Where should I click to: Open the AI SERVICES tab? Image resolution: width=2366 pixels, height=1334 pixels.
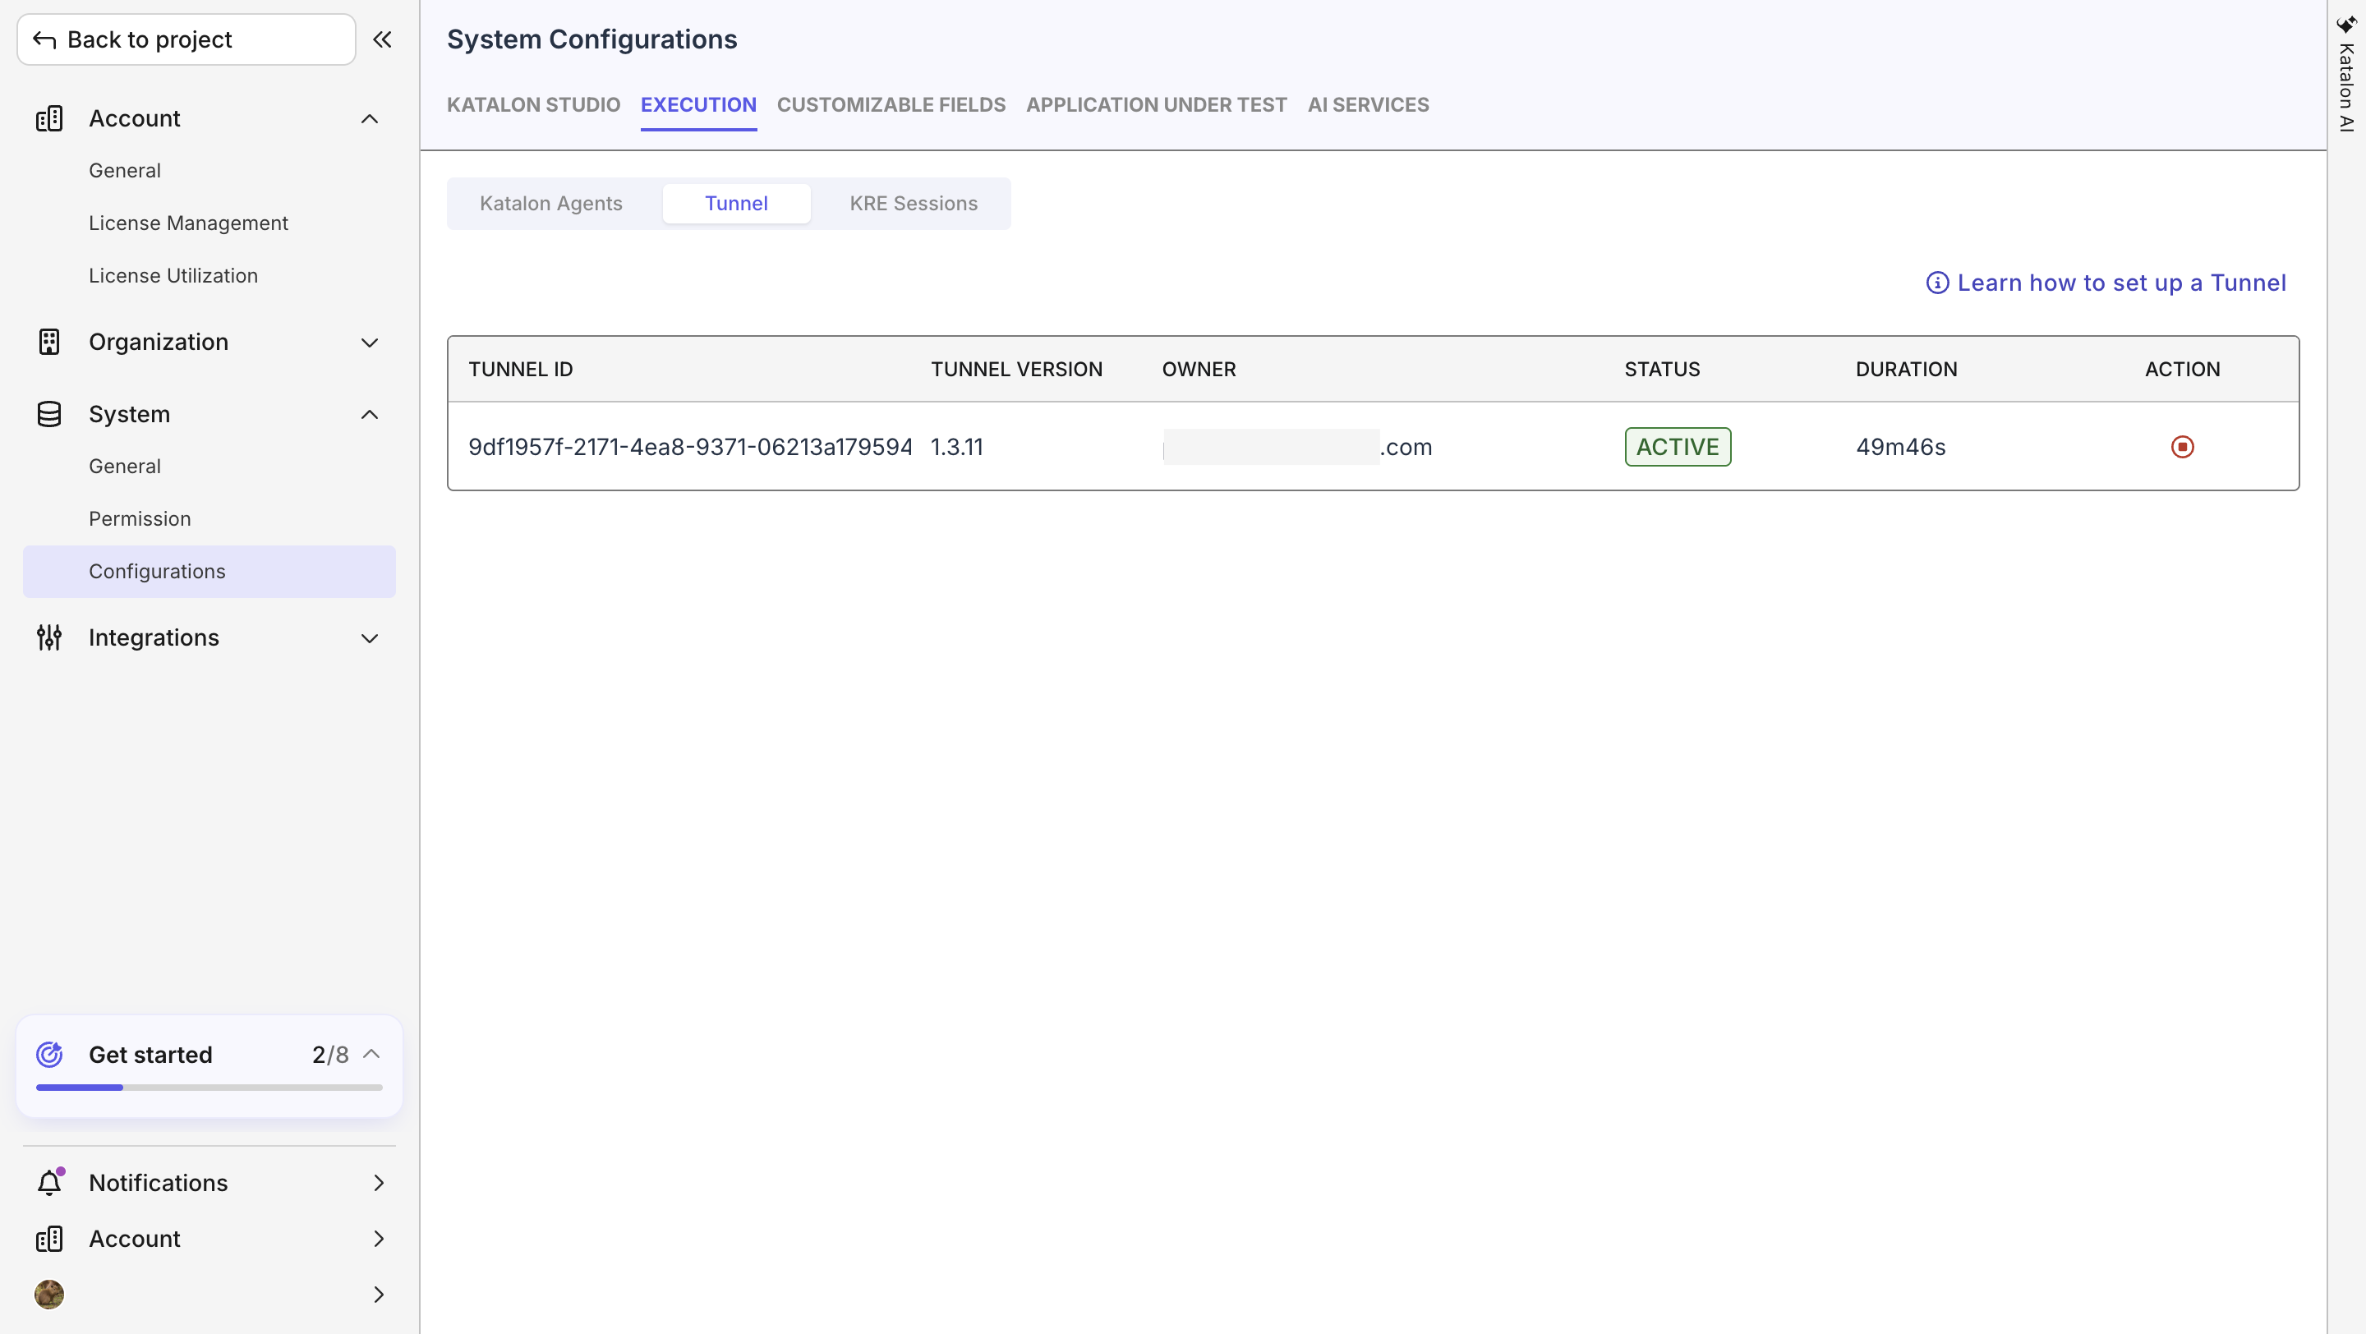(1369, 104)
